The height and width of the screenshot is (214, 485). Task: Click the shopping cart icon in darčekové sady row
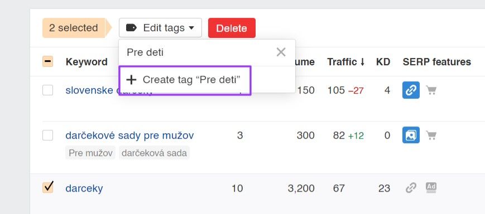pos(431,135)
